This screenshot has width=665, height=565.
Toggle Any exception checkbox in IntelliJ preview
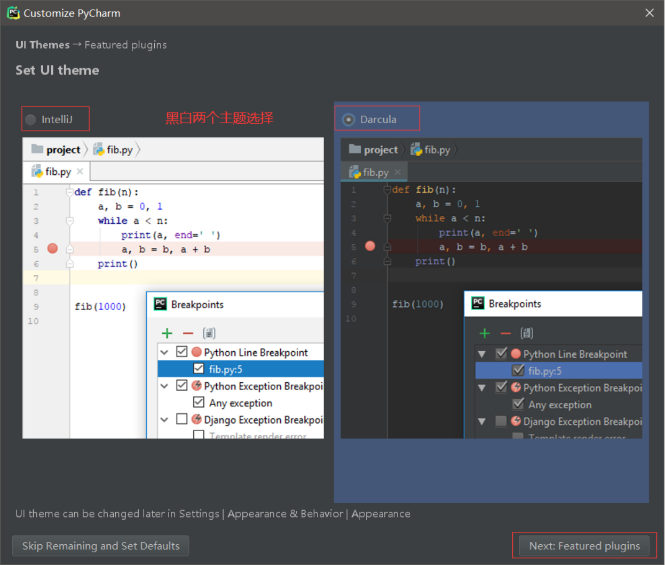199,402
